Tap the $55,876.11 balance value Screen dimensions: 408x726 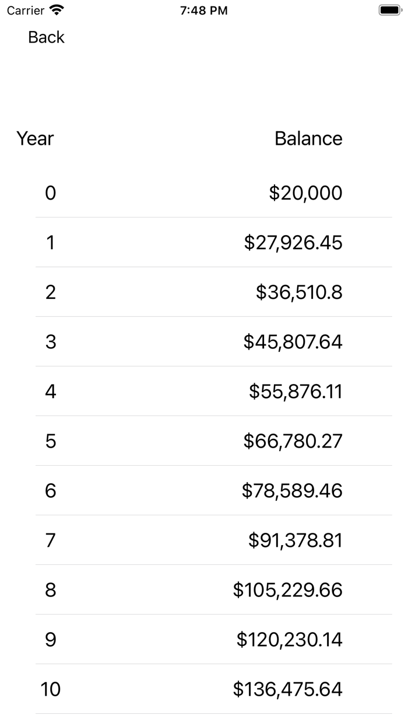tap(297, 391)
